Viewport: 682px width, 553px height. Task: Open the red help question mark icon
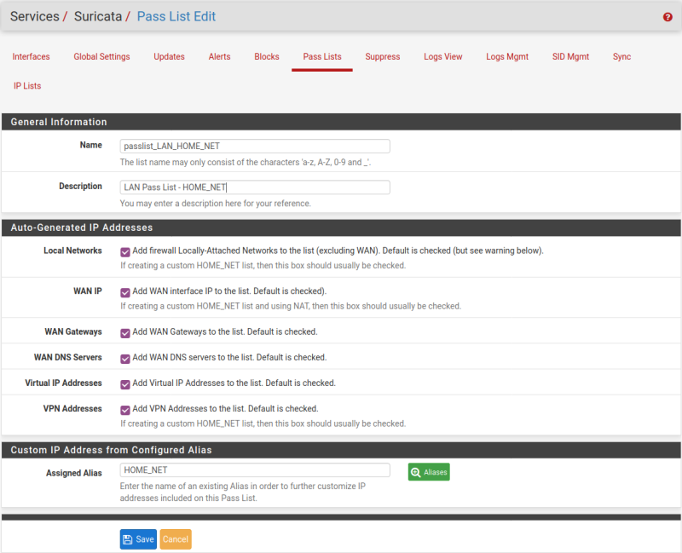(x=668, y=17)
